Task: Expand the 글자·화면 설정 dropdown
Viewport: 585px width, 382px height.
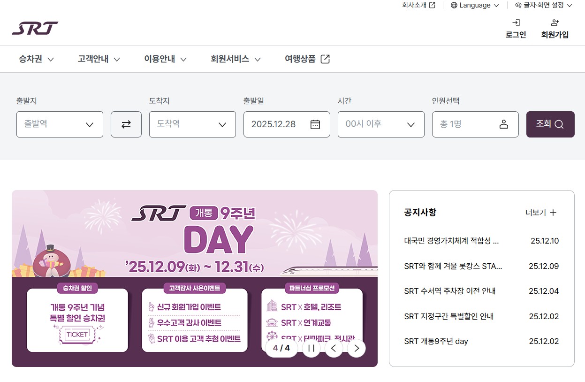Action: tap(543, 5)
